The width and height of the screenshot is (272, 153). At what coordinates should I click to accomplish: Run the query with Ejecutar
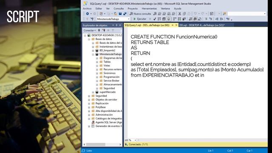click(140, 19)
